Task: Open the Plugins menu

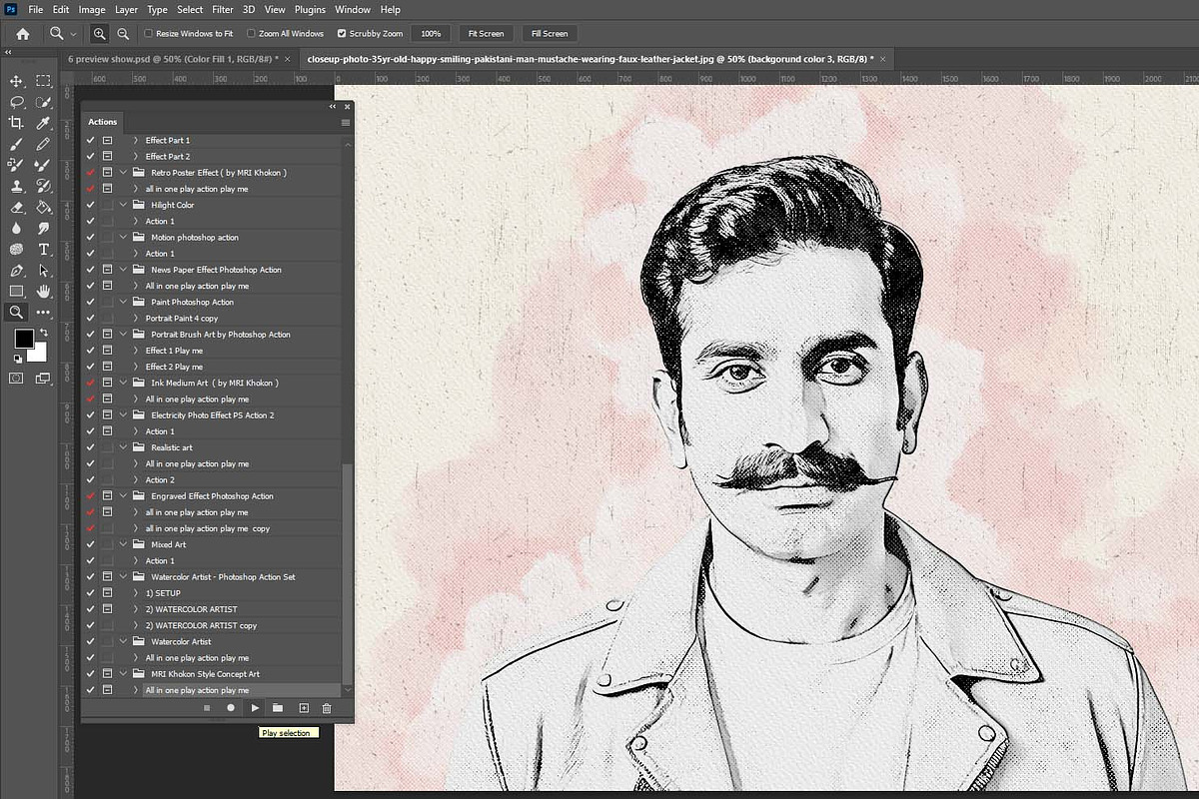Action: (310, 9)
